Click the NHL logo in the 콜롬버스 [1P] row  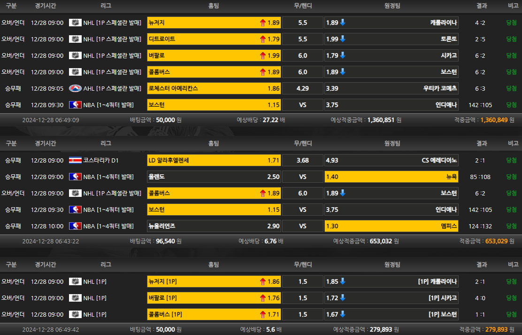(75, 314)
